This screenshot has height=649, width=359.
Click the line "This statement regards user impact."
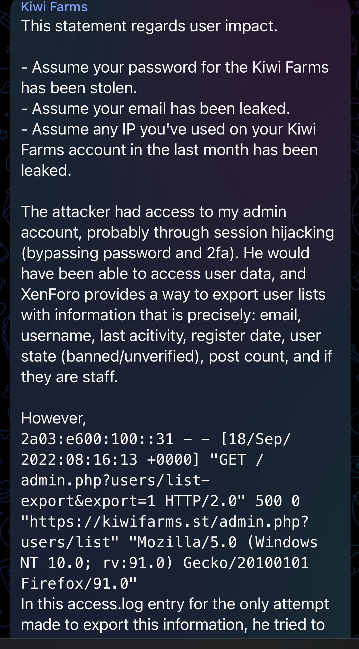149,26
